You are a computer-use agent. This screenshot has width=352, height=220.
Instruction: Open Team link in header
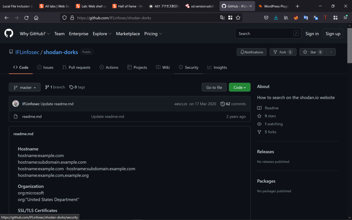pos(59,33)
